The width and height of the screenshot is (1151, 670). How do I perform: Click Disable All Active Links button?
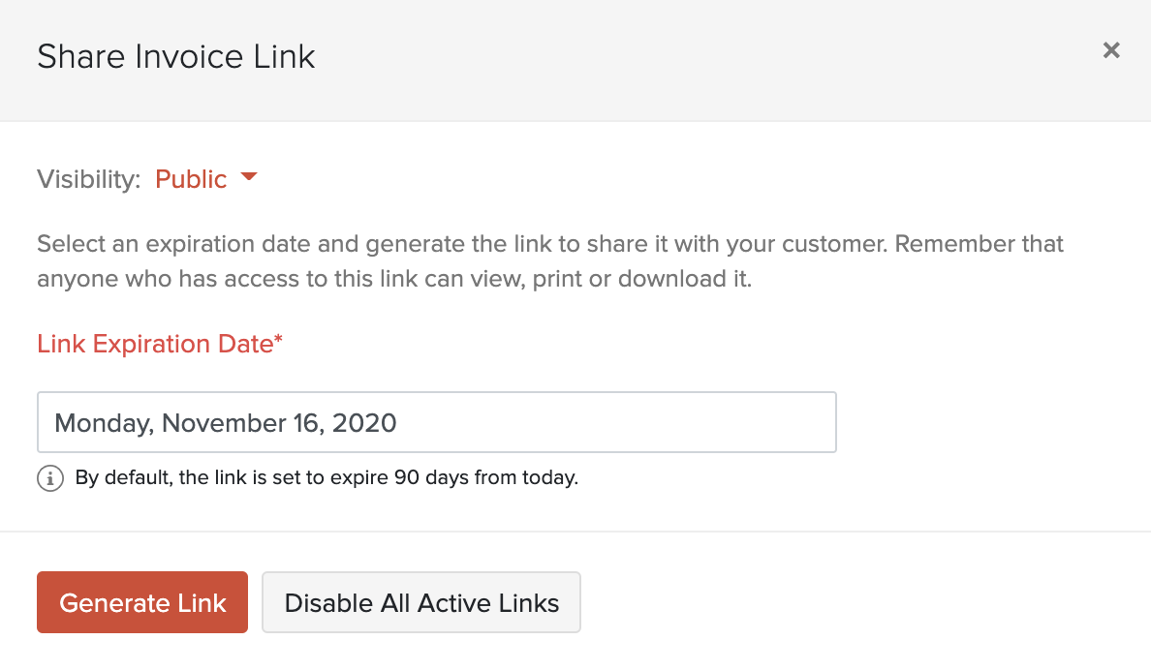pos(421,603)
